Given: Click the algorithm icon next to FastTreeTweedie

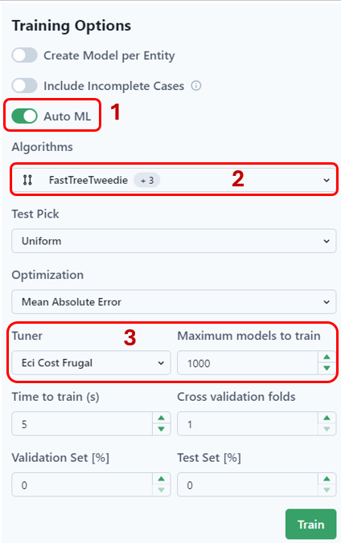Looking at the screenshot, I should [x=27, y=180].
